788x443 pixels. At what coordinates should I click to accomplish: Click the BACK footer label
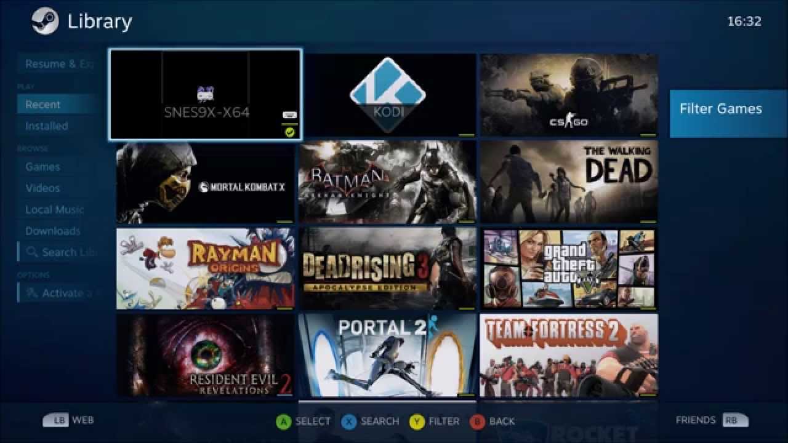click(x=502, y=421)
